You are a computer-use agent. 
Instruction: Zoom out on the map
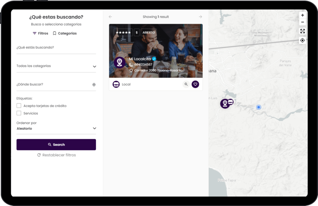[302, 22]
